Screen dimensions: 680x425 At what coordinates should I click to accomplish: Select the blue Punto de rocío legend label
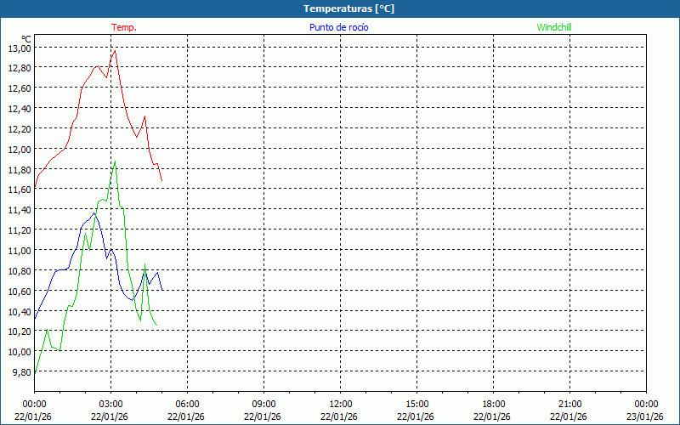338,27
